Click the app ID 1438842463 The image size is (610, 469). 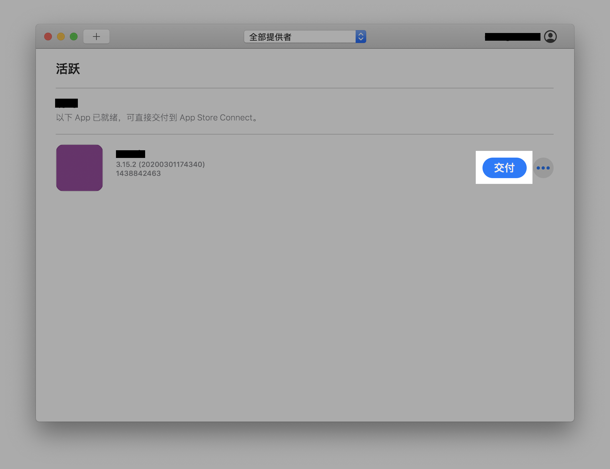point(138,173)
